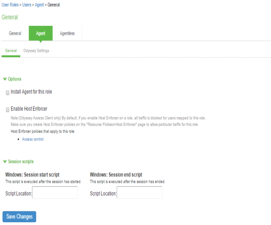The image size is (271, 225).
Task: Toggle the Enable Host Enforcer checkbox
Action: tap(8, 110)
